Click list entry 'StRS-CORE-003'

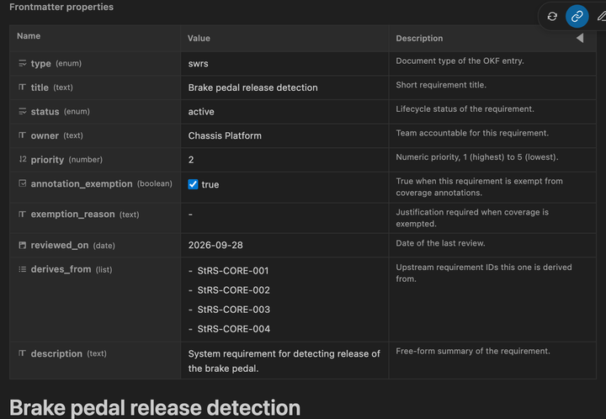point(233,310)
